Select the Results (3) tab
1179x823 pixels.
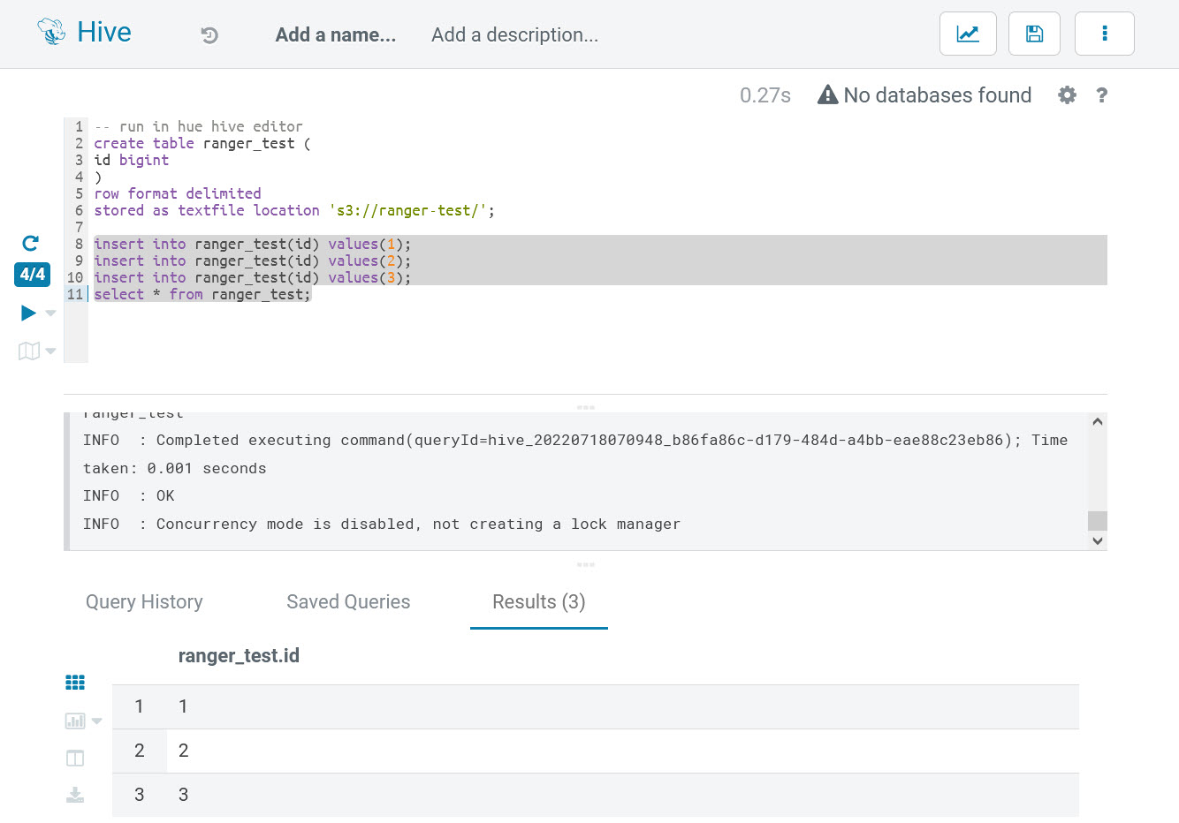click(538, 602)
